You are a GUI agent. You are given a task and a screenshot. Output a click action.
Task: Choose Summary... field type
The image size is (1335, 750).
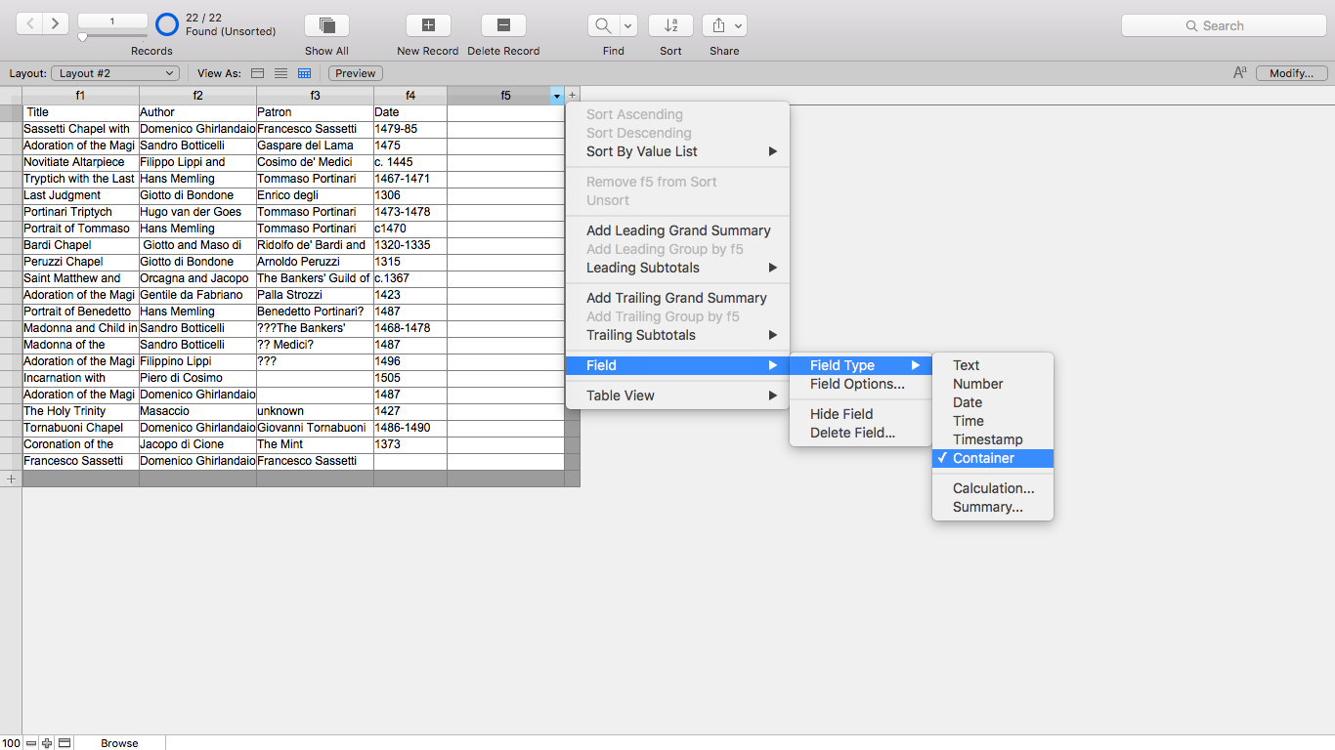point(993,507)
